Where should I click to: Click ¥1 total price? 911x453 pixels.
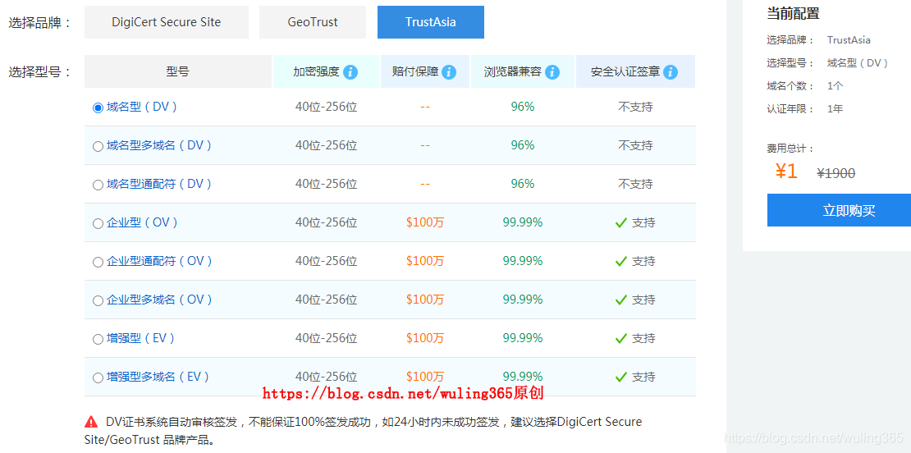pyautogui.click(x=787, y=172)
